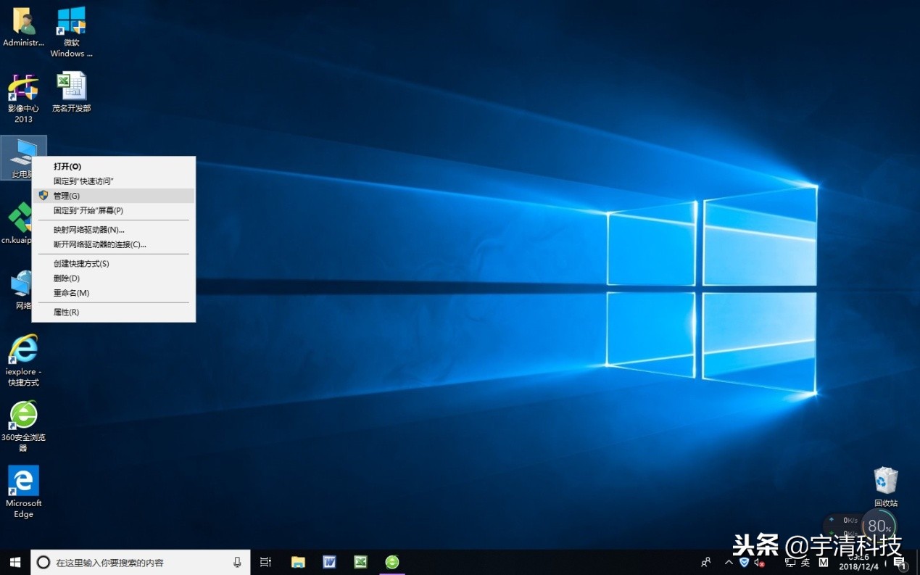Open the 360安全浏览器 desktop shortcut

point(23,415)
